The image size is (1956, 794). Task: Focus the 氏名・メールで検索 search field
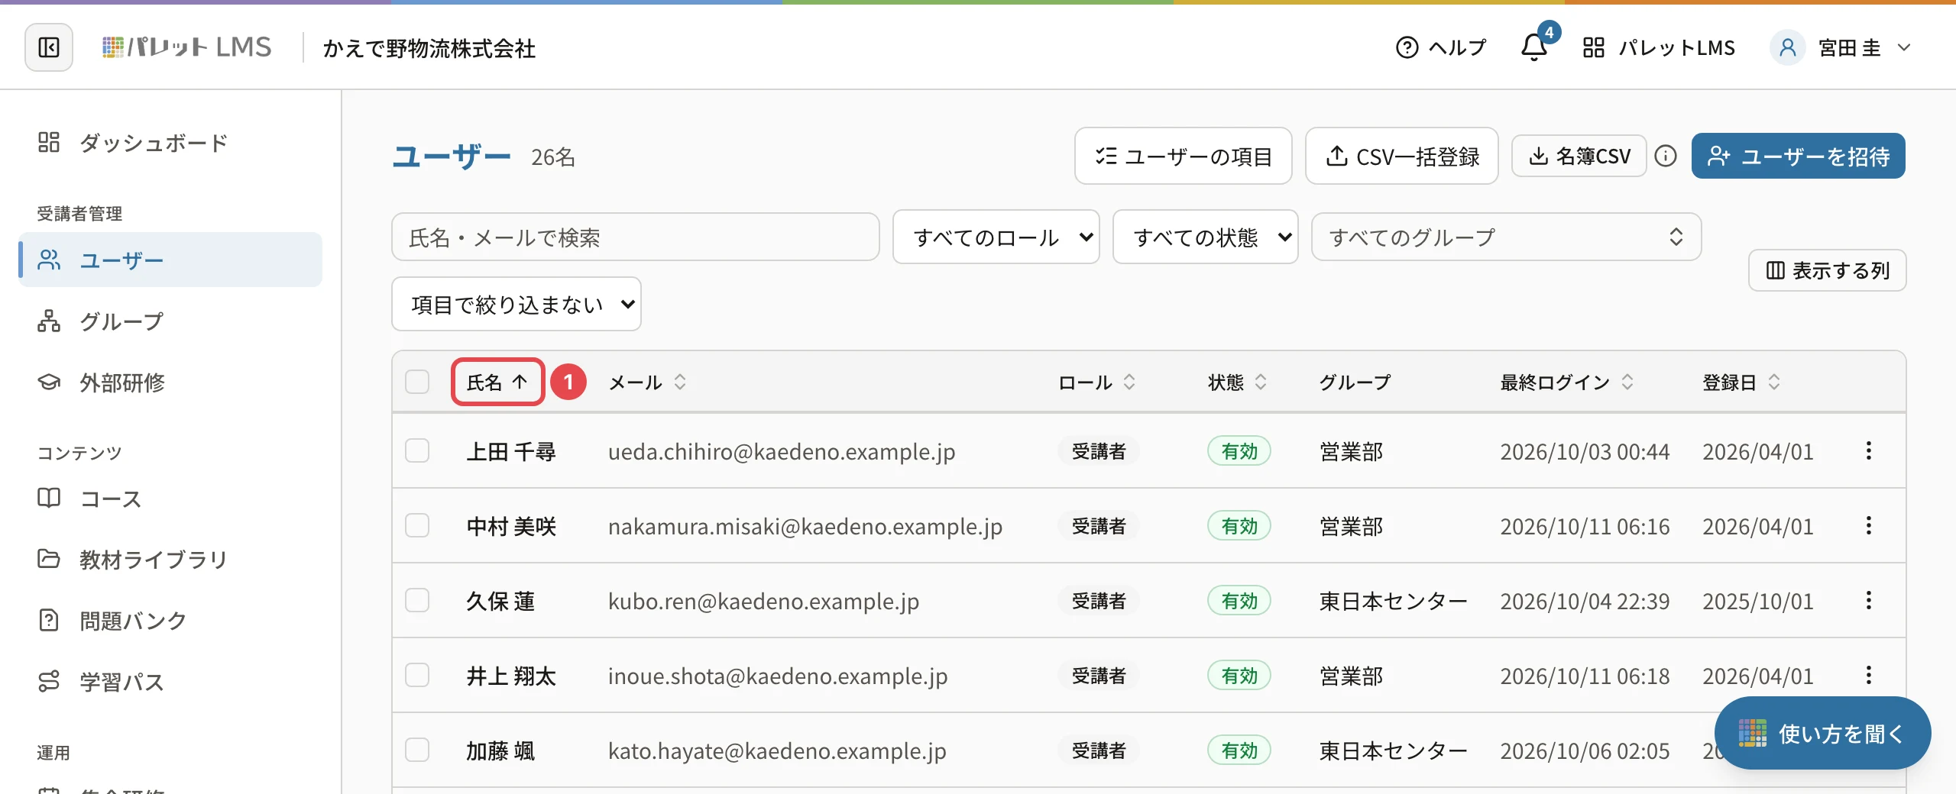636,237
